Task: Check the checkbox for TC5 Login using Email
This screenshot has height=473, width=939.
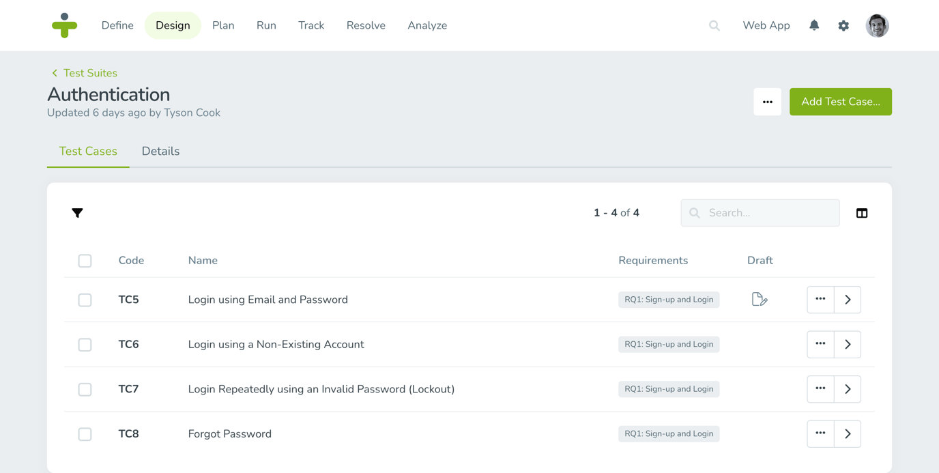Action: pyautogui.click(x=85, y=299)
